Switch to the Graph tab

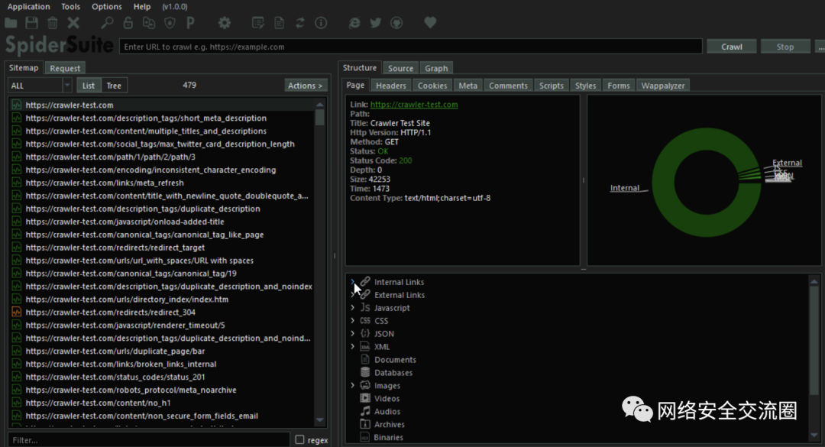[436, 68]
